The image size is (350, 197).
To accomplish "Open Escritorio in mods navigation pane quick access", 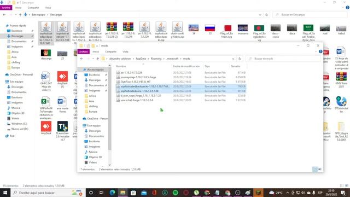I will pos(94,75).
